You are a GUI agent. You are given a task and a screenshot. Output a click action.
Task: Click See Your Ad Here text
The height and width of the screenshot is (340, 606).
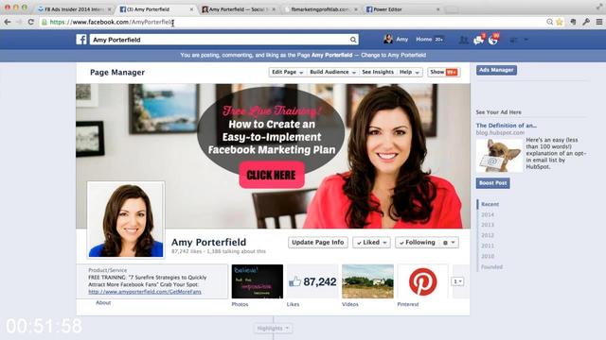click(x=499, y=112)
